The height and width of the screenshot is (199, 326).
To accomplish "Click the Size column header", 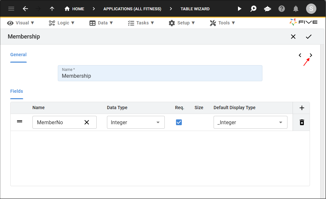I will (199, 108).
